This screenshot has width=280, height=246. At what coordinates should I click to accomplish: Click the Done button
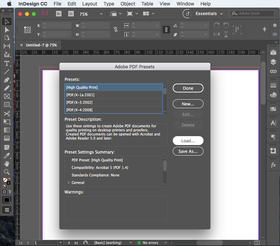188,88
